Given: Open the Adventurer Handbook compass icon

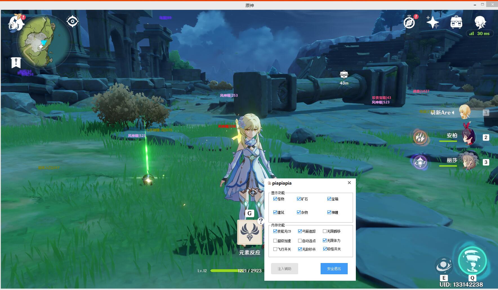Looking at the screenshot, I should (410, 22).
